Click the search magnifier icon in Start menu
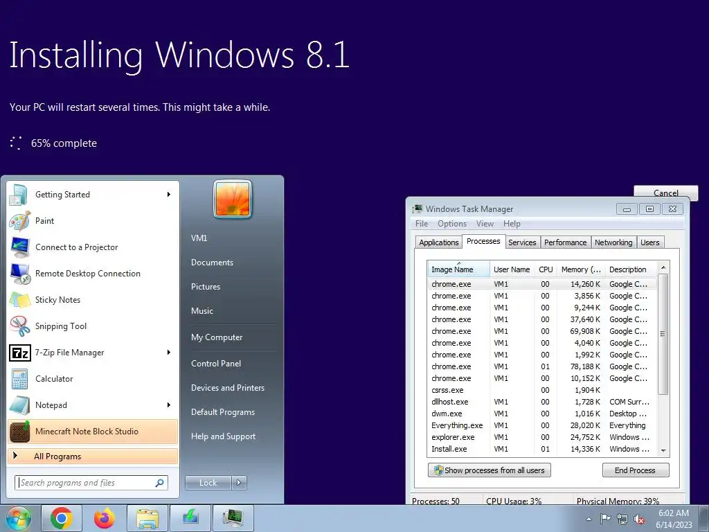 tap(160, 483)
